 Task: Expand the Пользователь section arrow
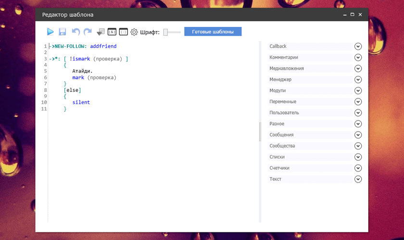pyautogui.click(x=358, y=113)
